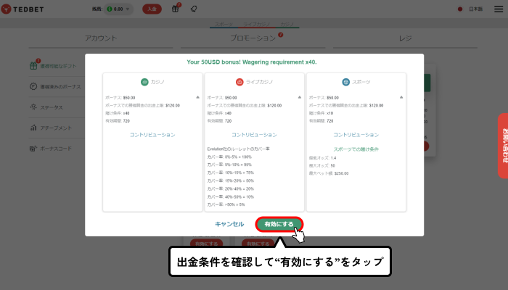Click the 最低オッズ 1.4 line

click(323, 158)
